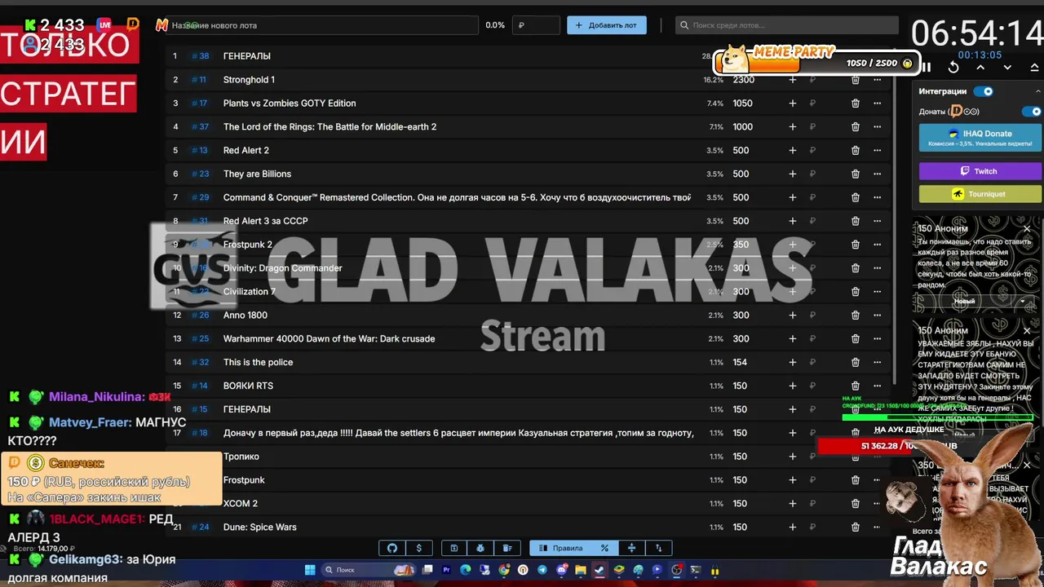Screen dimensions: 1044x587
Task: Delete the They are Billions lot
Action: pyautogui.click(x=855, y=174)
